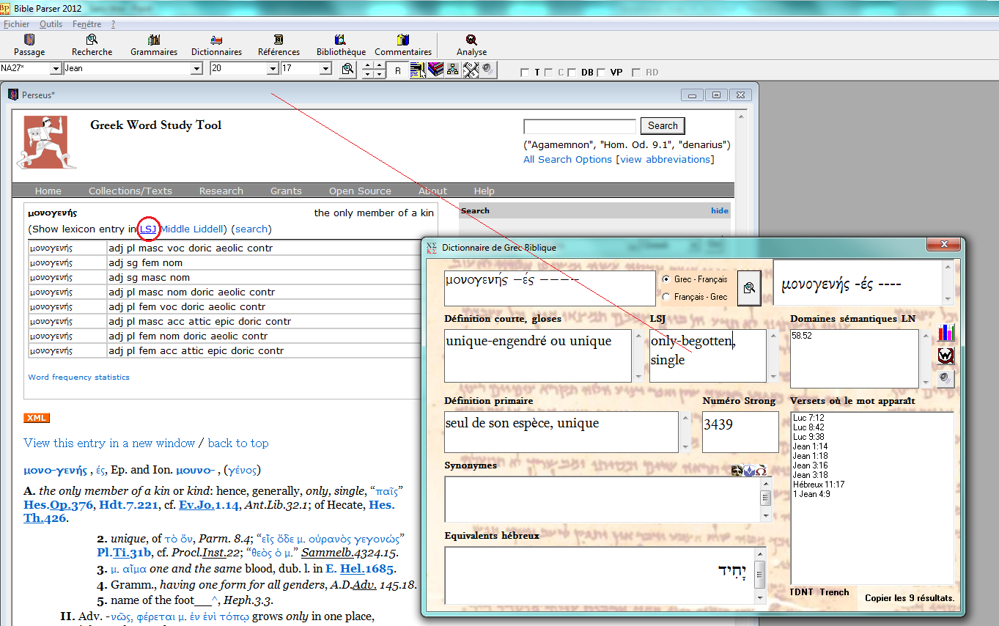Click the statue head icon above Synonymes
This screenshot has height=626, width=999.
click(737, 470)
